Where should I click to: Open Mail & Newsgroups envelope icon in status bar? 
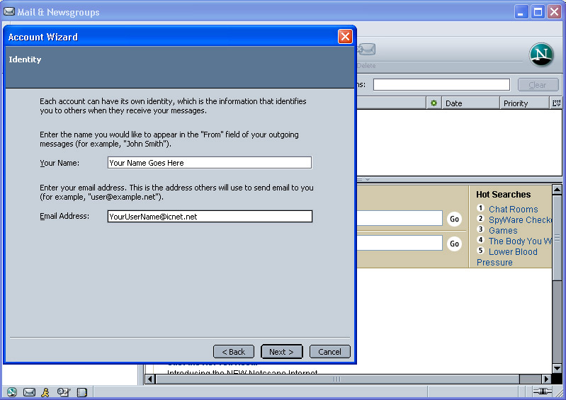point(29,392)
